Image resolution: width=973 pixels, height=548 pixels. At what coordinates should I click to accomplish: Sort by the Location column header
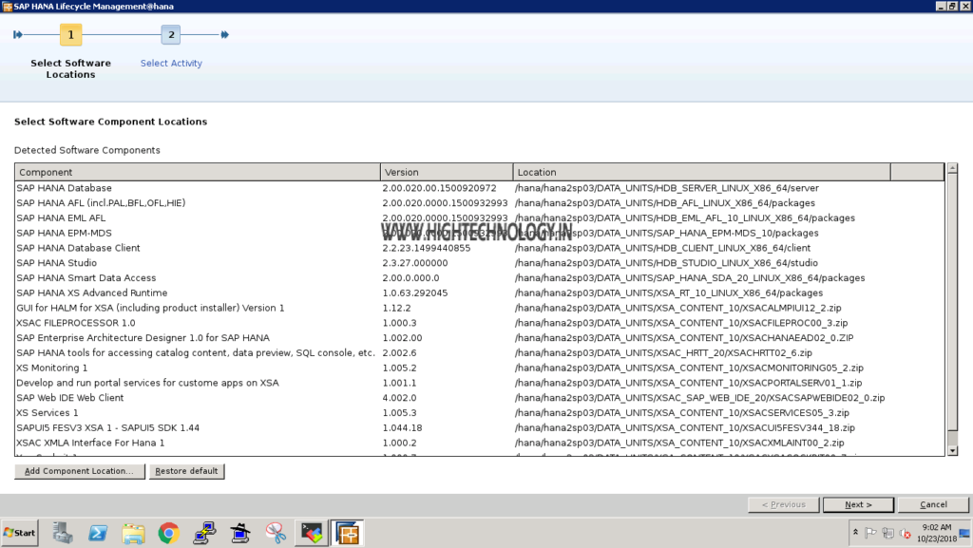pos(702,172)
